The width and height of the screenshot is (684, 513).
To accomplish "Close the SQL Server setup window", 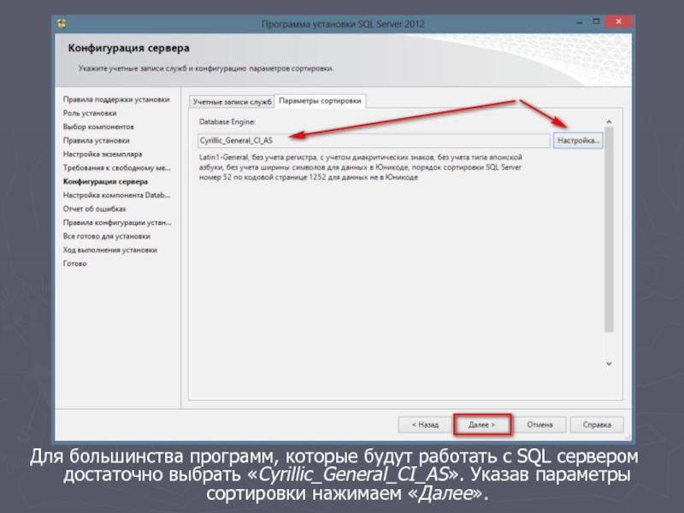I will click(618, 21).
